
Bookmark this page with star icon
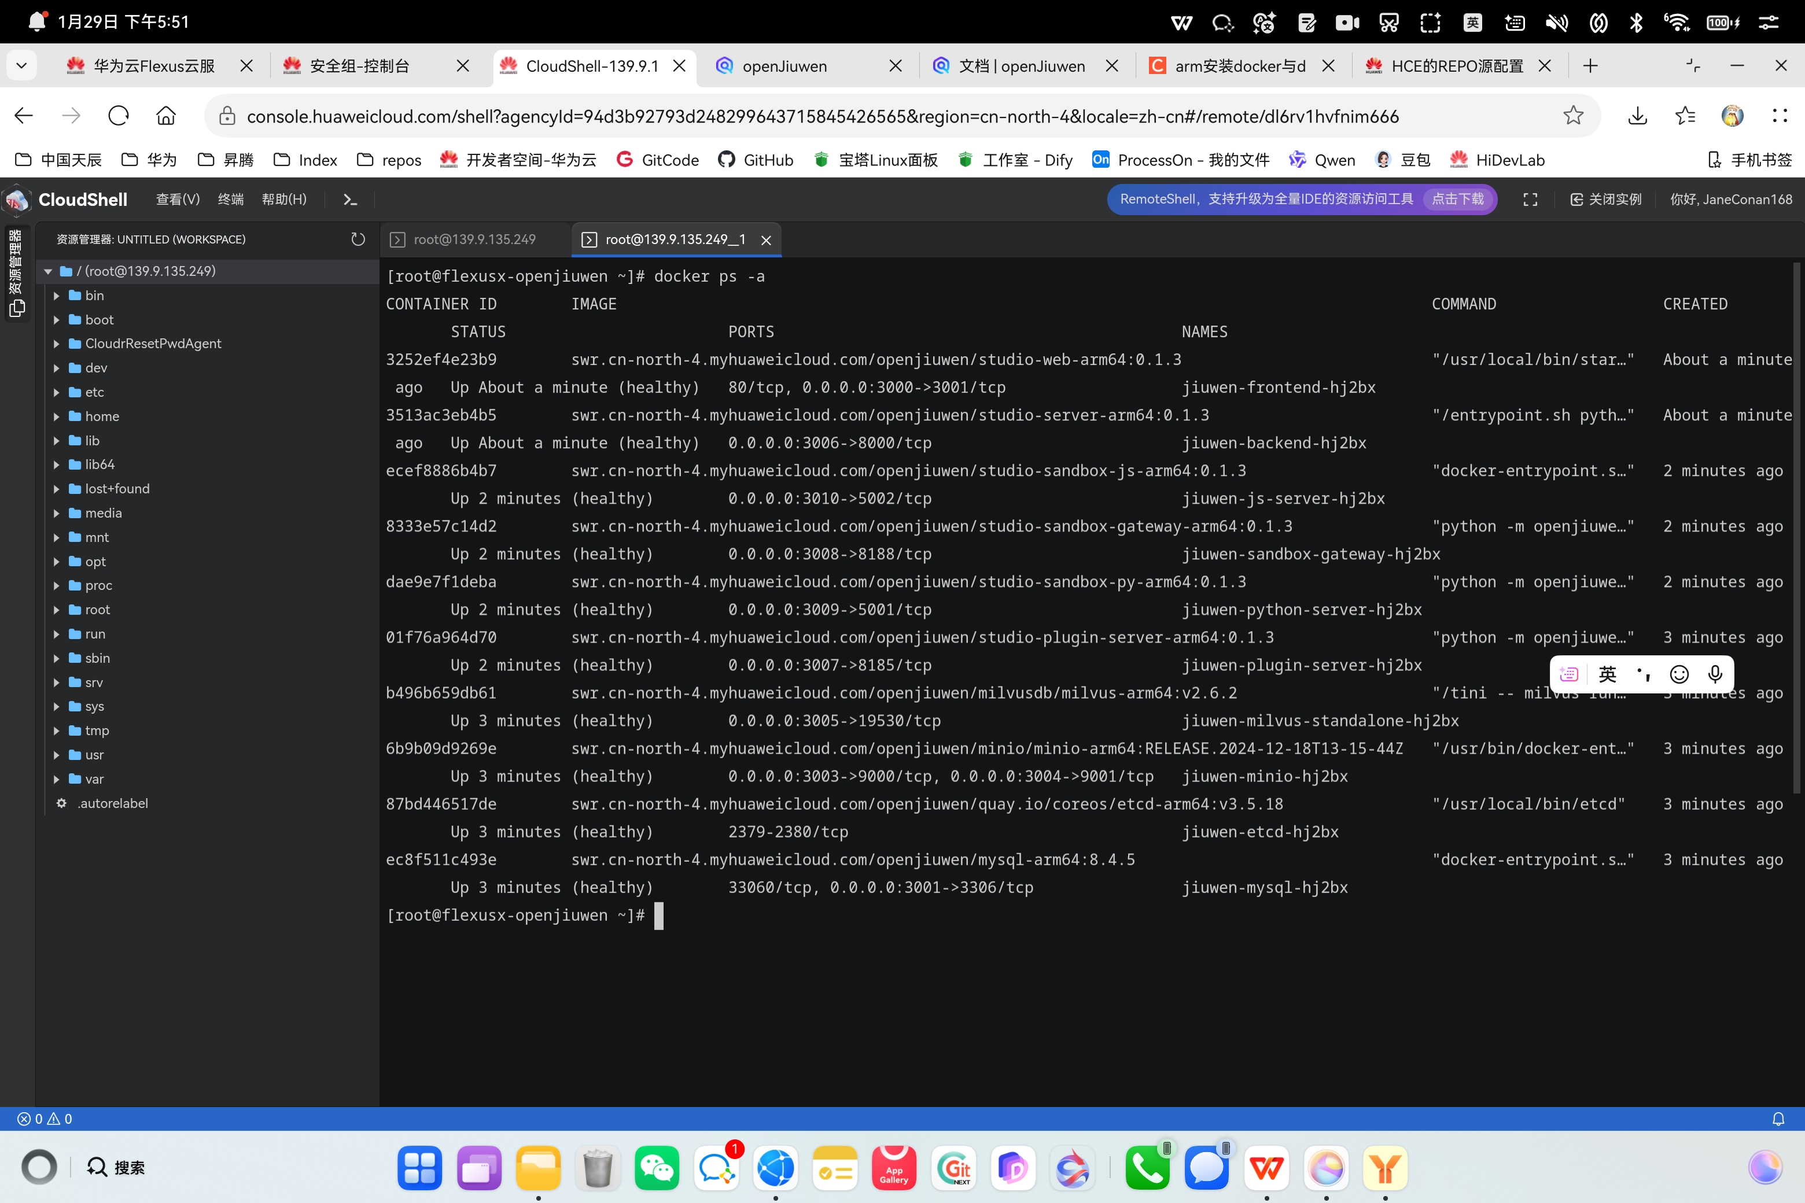click(x=1573, y=116)
